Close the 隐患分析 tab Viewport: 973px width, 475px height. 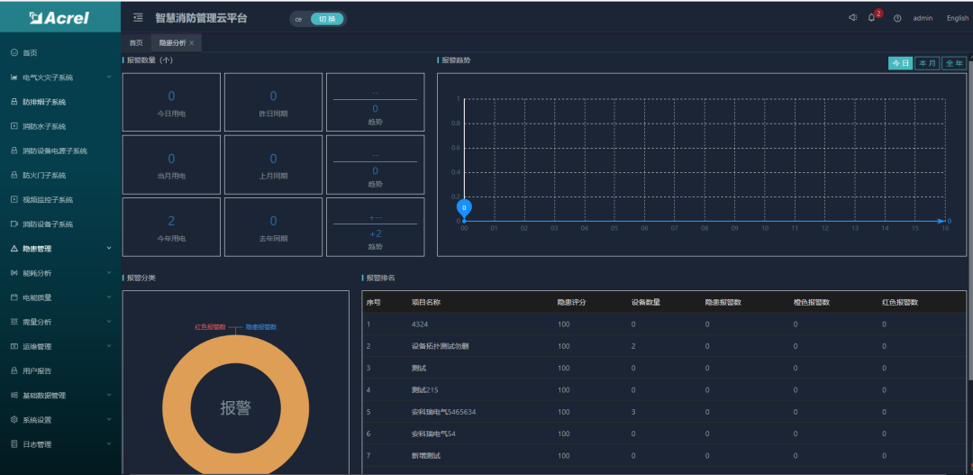[x=192, y=43]
